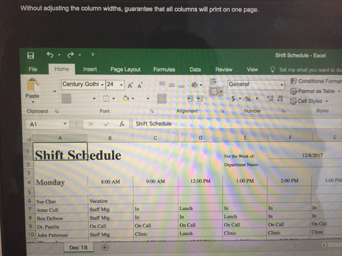Open the Font dialog launcher
Screen dimensions: 342x256
152,111
